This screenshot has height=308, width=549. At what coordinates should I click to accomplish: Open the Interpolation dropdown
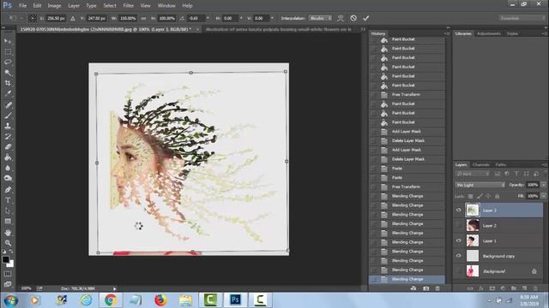[320, 18]
